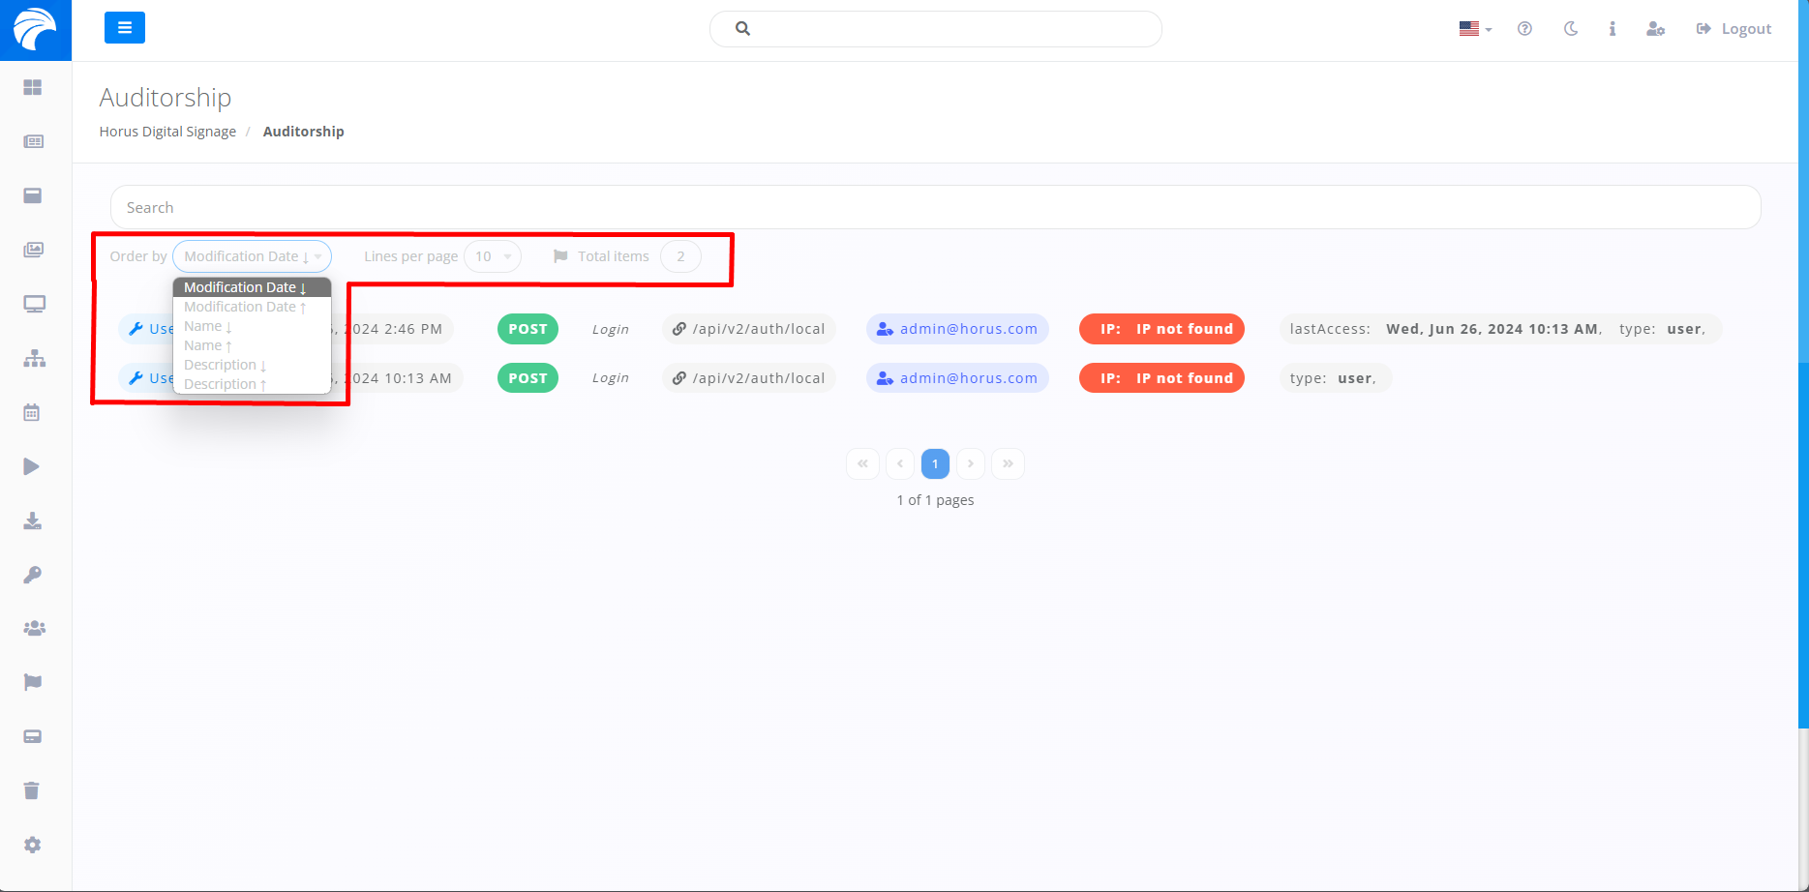Image resolution: width=1809 pixels, height=892 pixels.
Task: Open the trash icon in sidebar
Action: point(32,791)
